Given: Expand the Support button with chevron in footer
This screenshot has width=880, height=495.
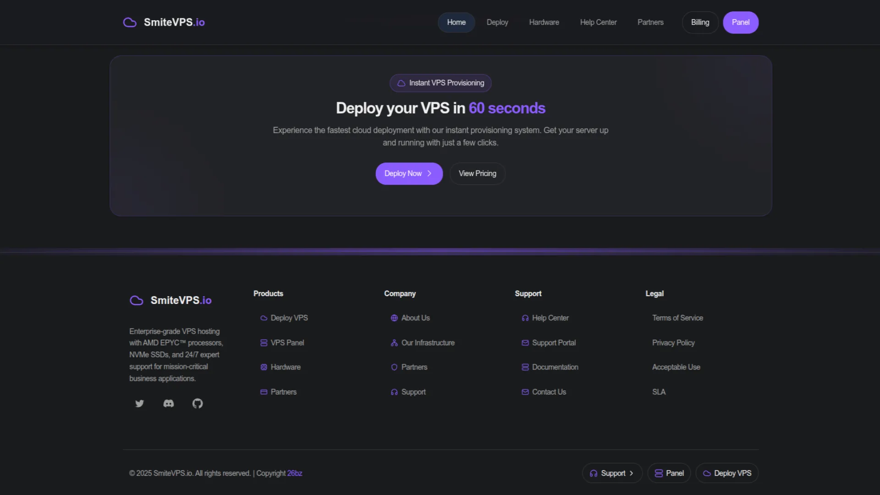Looking at the screenshot, I should 612,473.
